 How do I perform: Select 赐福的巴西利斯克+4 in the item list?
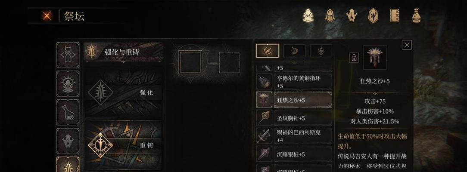294,136
